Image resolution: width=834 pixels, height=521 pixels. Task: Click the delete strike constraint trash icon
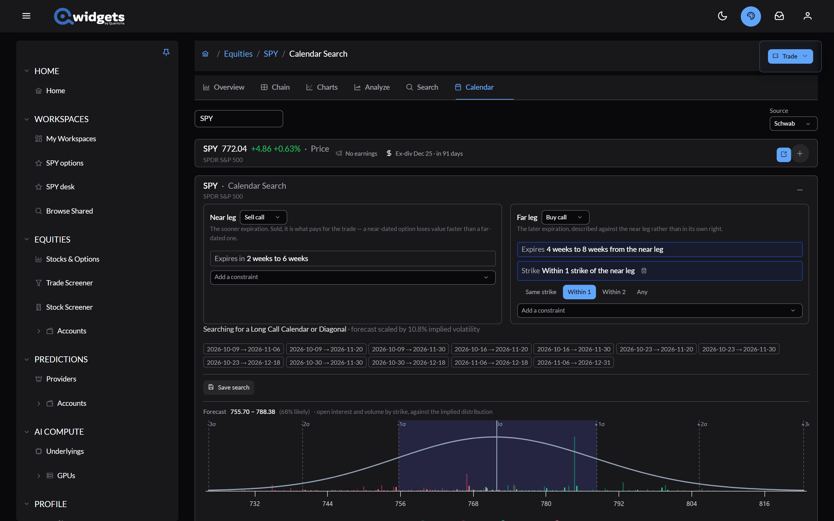point(644,271)
